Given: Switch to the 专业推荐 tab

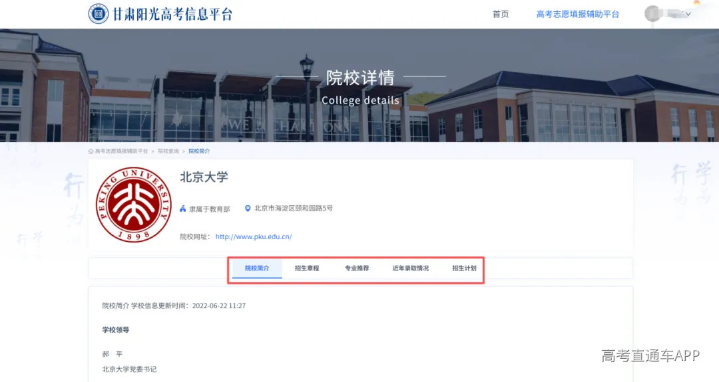Looking at the screenshot, I should 357,268.
